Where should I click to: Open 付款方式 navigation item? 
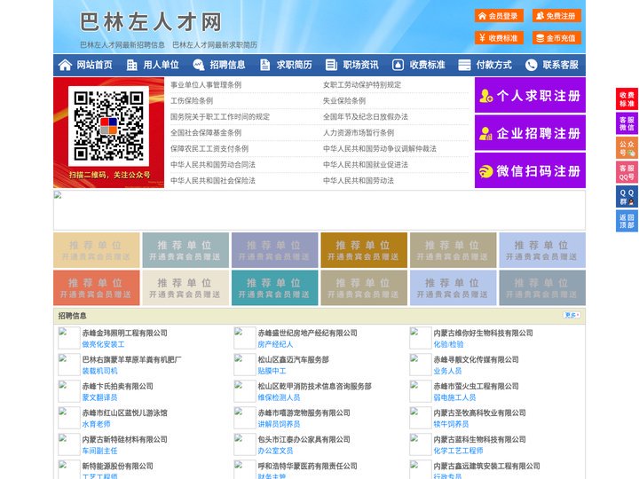tap(494, 65)
